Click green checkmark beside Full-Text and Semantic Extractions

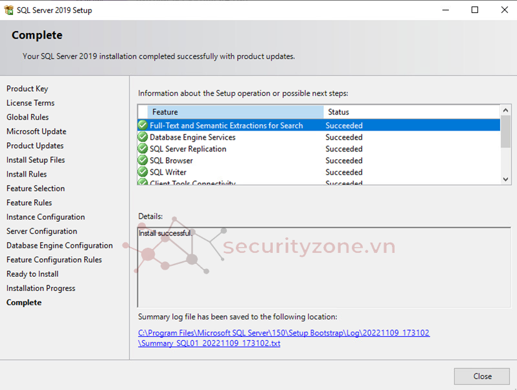(143, 125)
